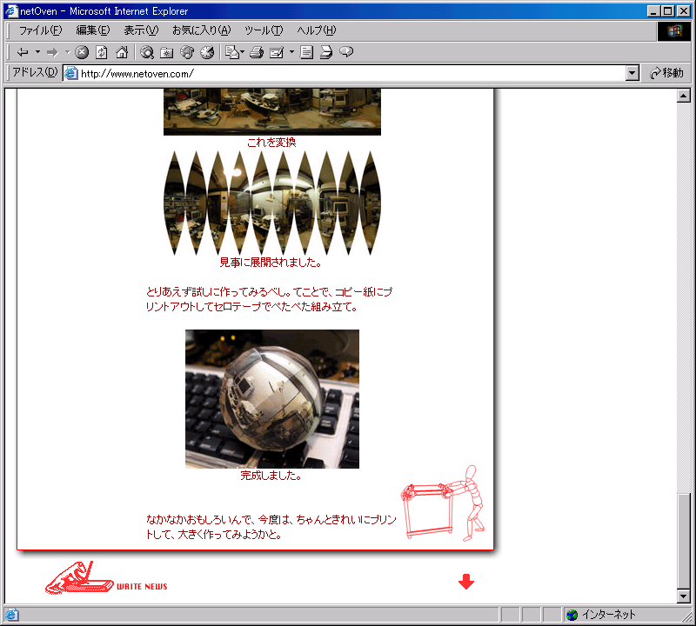
Task: Click the vertical scrollbar thumb
Action: [x=684, y=541]
